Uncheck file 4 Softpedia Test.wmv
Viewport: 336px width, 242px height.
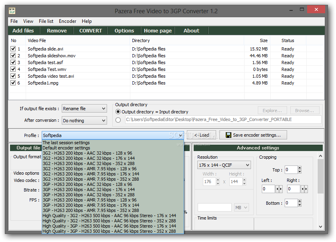(x=13, y=69)
